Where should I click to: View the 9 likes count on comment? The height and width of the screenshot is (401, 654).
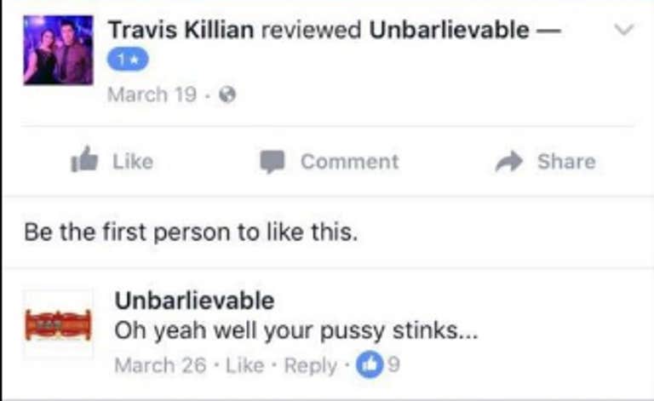pos(393,364)
